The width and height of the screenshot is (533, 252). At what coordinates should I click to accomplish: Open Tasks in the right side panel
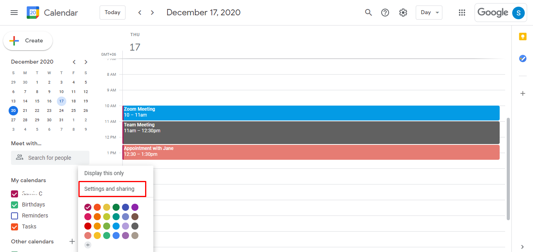(x=522, y=58)
